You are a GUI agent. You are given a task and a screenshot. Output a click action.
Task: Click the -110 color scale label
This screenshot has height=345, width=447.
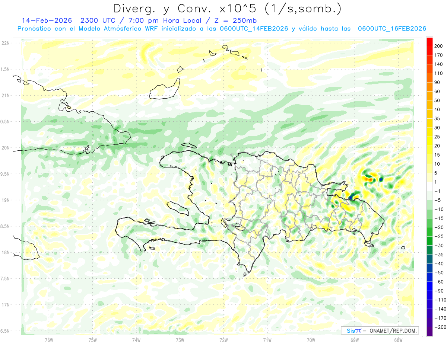coord(440,300)
